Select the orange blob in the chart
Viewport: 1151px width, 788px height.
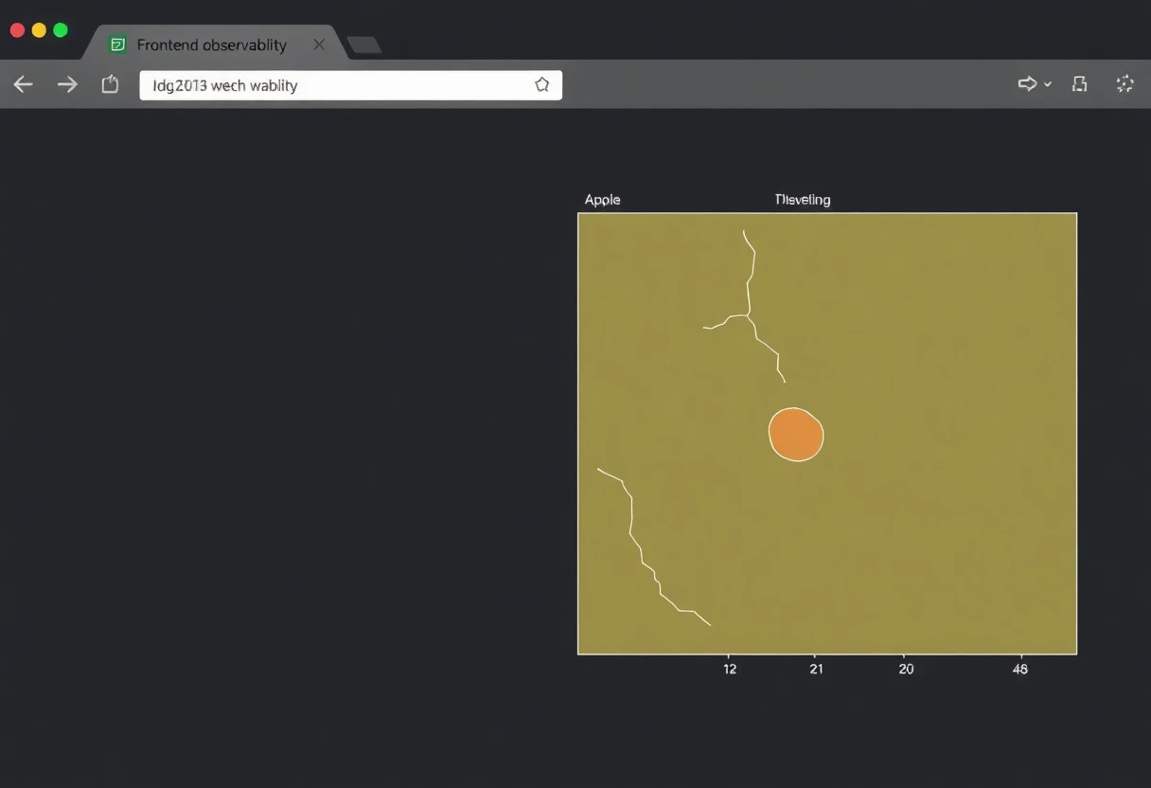796,434
